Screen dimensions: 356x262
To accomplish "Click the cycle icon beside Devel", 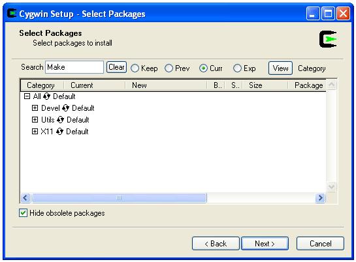I will tap(65, 108).
